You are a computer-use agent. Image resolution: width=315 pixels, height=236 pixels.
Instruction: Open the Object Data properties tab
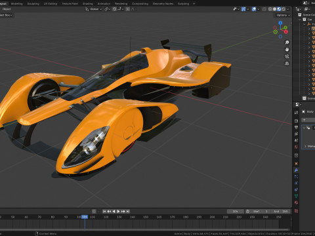(x=296, y=196)
